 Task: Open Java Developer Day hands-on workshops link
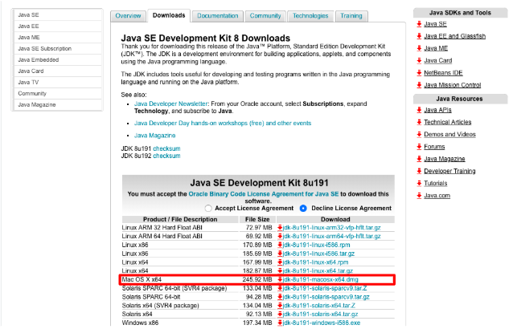click(223, 123)
